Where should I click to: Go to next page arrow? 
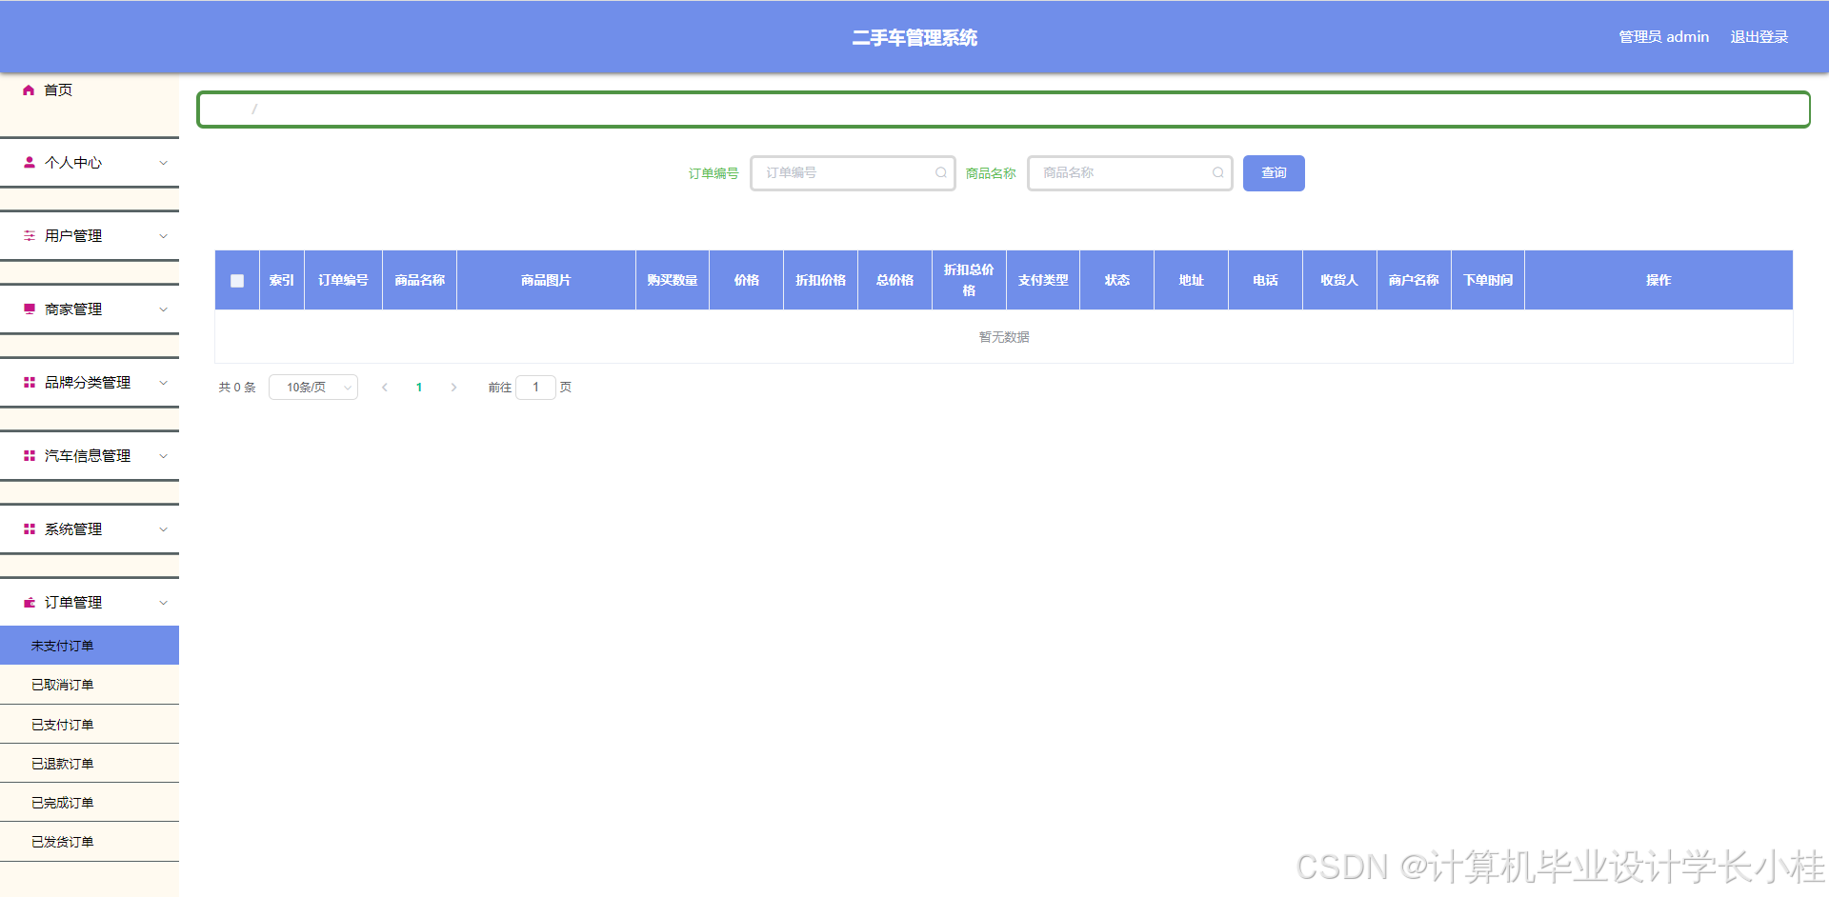coord(453,388)
